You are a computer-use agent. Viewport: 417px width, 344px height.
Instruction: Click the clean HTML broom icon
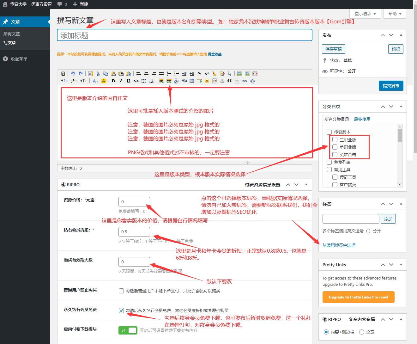click(x=214, y=74)
